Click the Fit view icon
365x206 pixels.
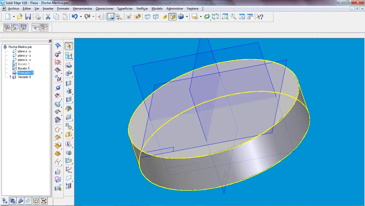(242, 17)
